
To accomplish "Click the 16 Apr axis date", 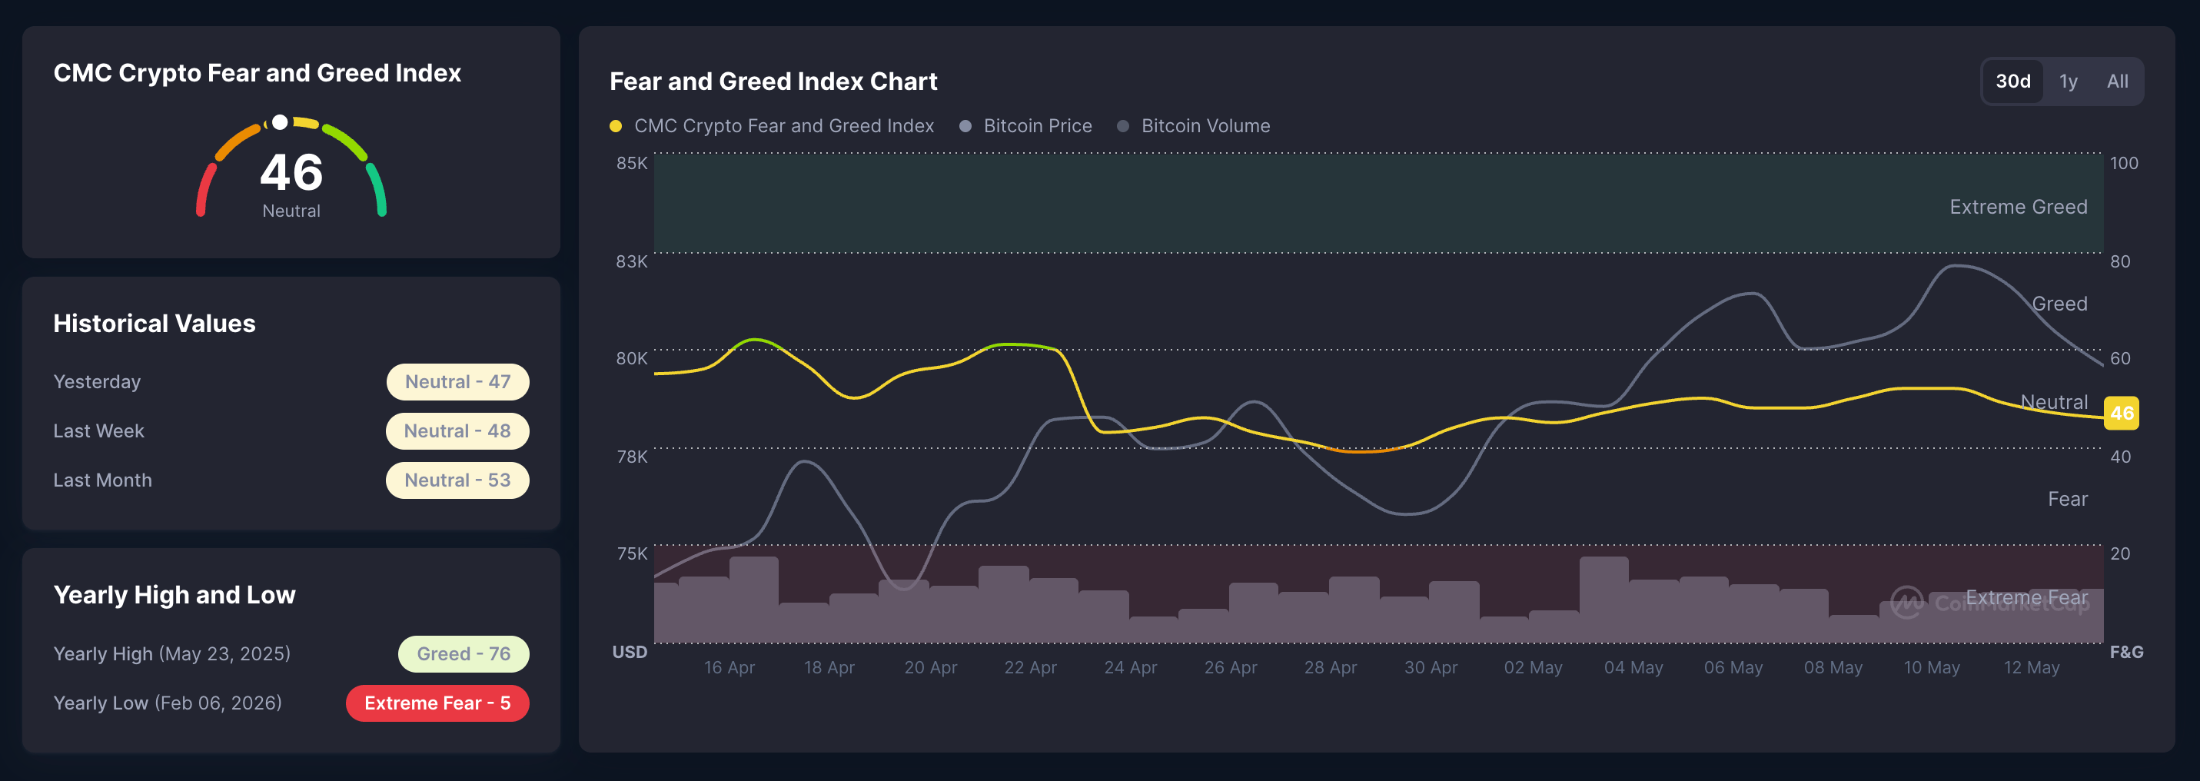I will [x=729, y=667].
